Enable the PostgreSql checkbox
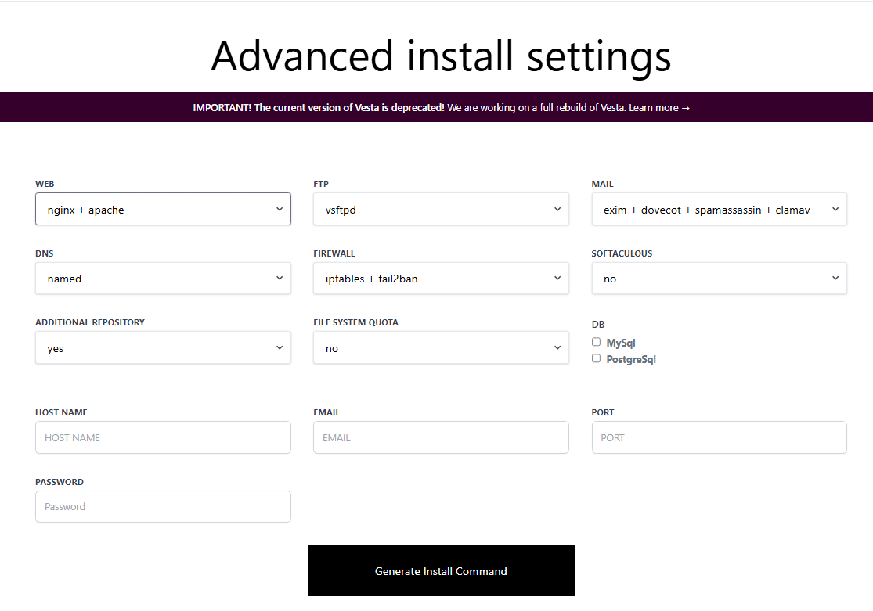Screen dimensions: 873x611 point(596,358)
